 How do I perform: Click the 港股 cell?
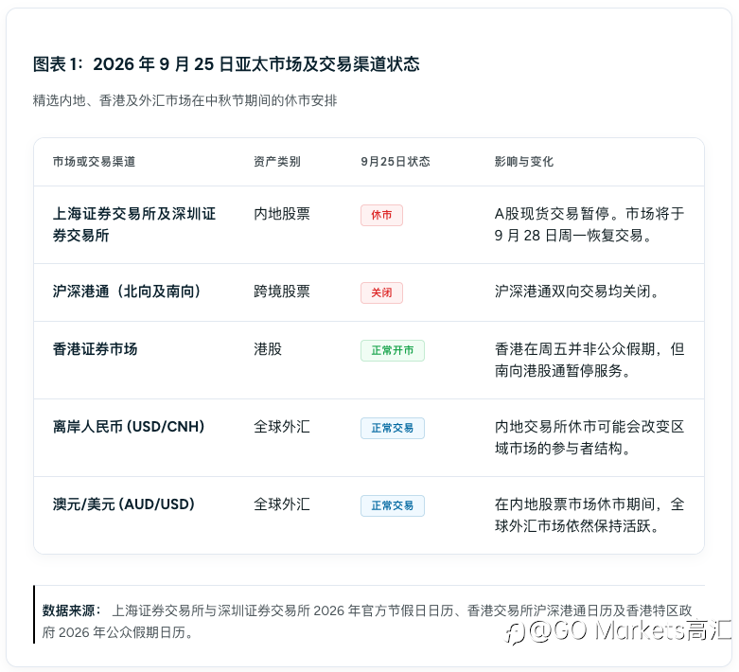[267, 349]
